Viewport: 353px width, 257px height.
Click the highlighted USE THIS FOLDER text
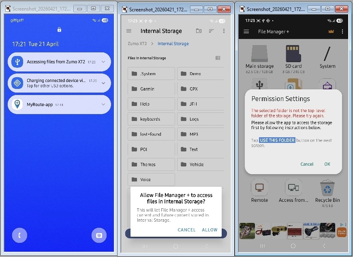coord(277,140)
